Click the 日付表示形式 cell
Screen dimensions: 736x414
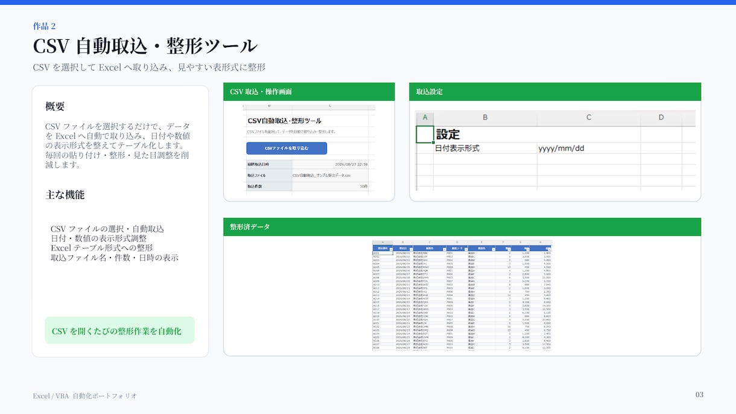coord(485,148)
